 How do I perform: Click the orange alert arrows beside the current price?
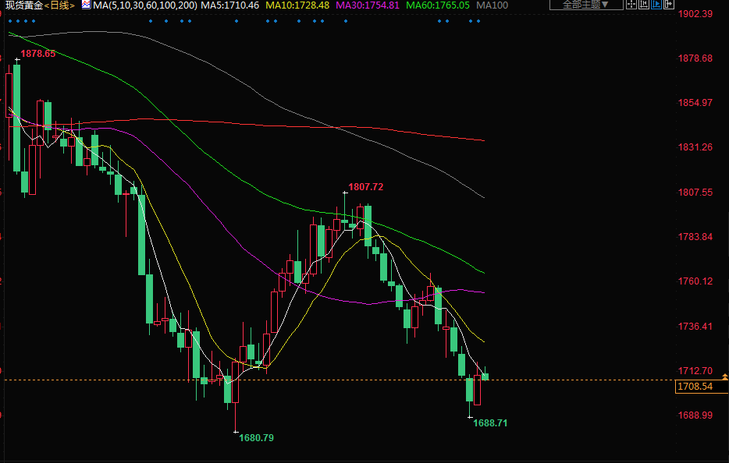(725, 377)
